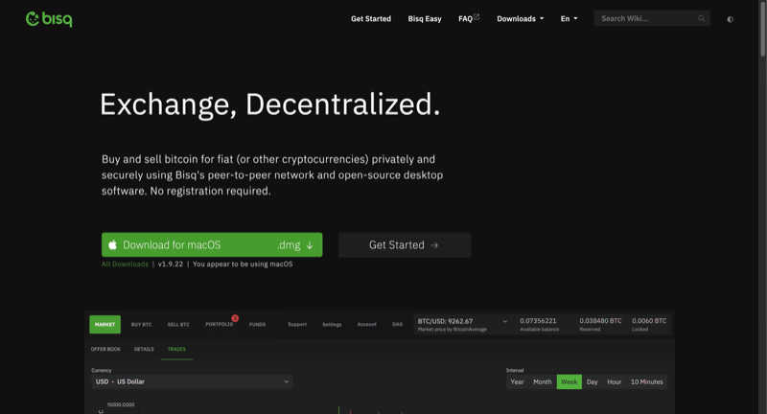Select the BUY BTC tab
The width and height of the screenshot is (767, 414).
point(141,325)
